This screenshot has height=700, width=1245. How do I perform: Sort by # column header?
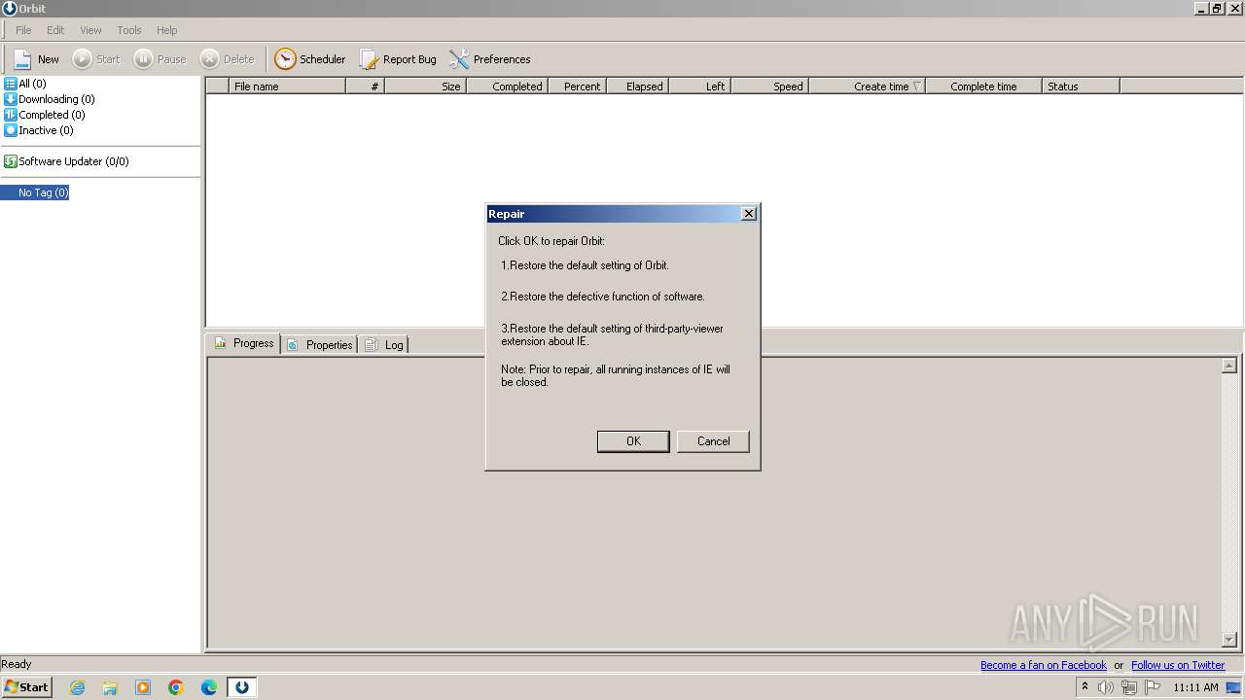[x=366, y=87]
